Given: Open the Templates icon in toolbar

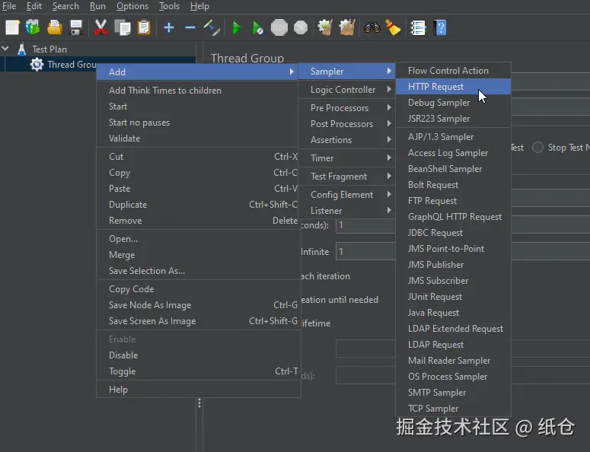Looking at the screenshot, I should tap(33, 27).
